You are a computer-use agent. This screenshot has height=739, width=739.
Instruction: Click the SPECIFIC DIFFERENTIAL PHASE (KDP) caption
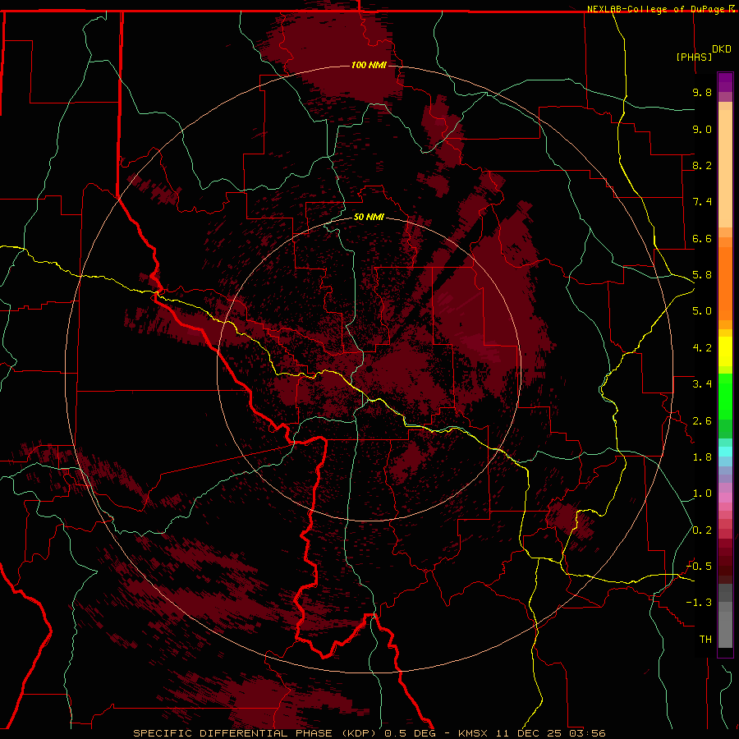point(256,733)
